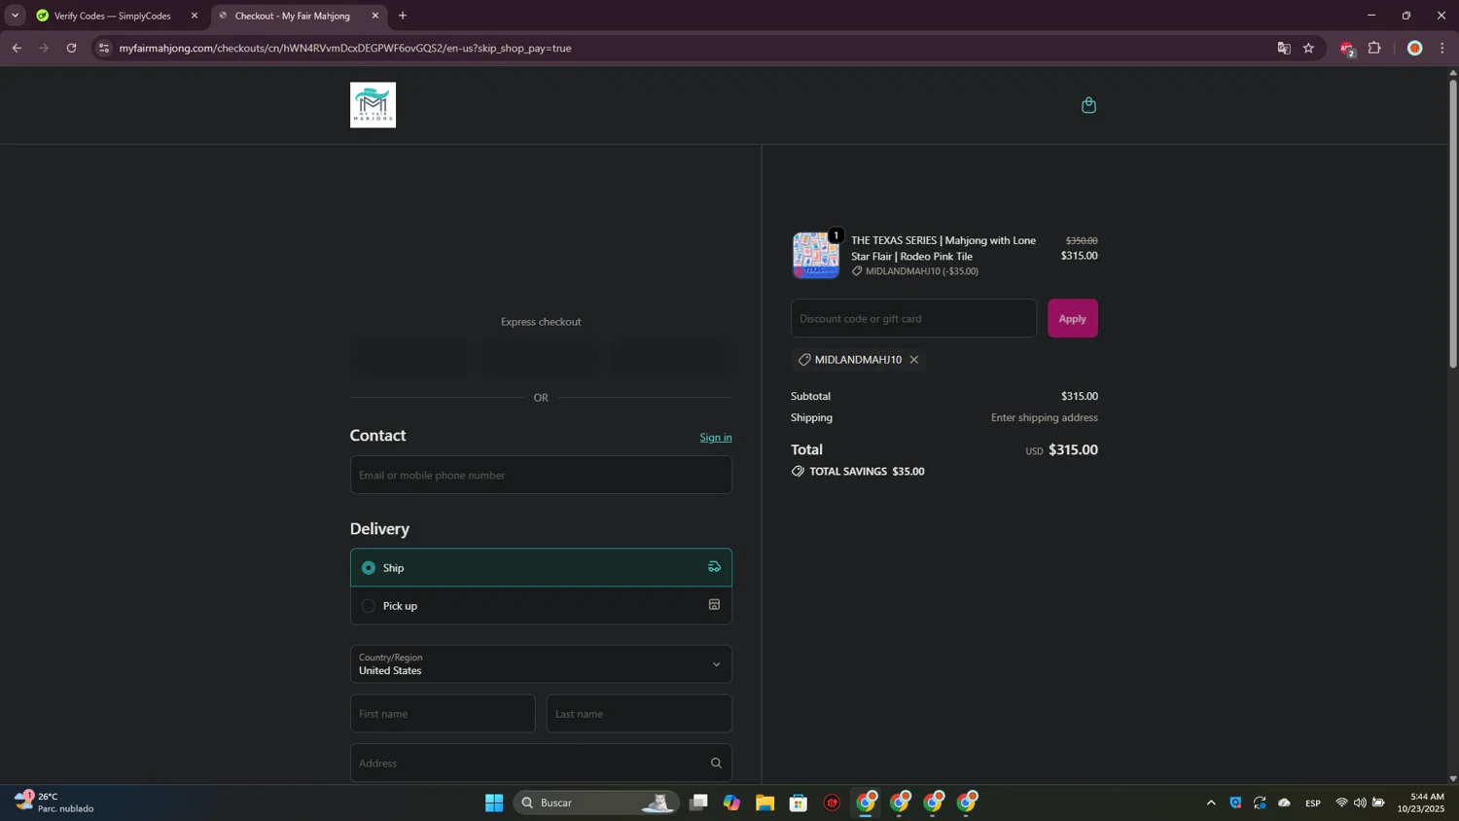The width and height of the screenshot is (1459, 821).
Task: Open the shopping cart bag icon
Action: (1088, 105)
